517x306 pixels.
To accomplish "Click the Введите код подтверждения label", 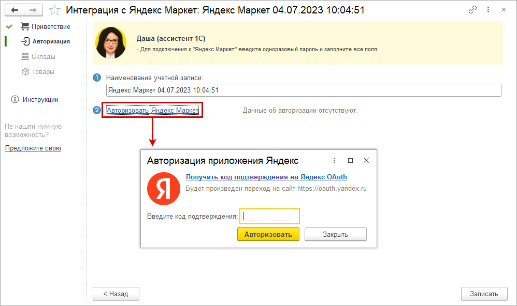I will [193, 217].
